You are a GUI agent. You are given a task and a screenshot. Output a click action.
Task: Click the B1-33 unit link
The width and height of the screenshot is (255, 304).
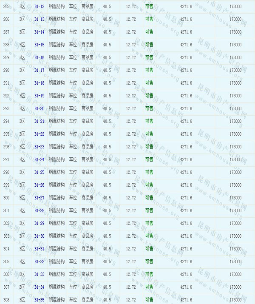pyautogui.click(x=39, y=274)
